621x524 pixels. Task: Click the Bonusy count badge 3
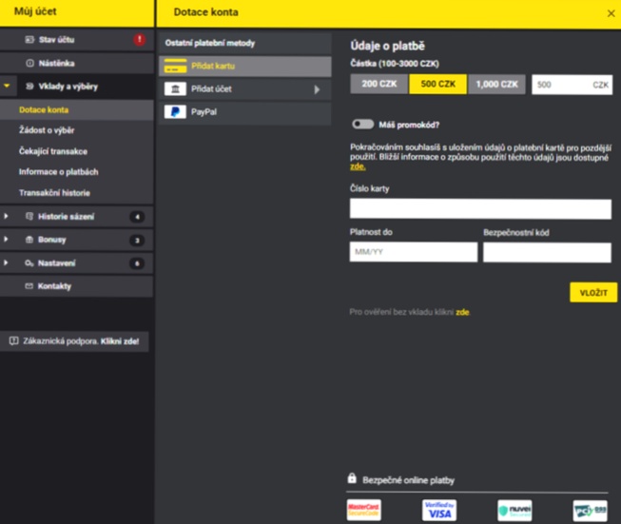click(137, 240)
